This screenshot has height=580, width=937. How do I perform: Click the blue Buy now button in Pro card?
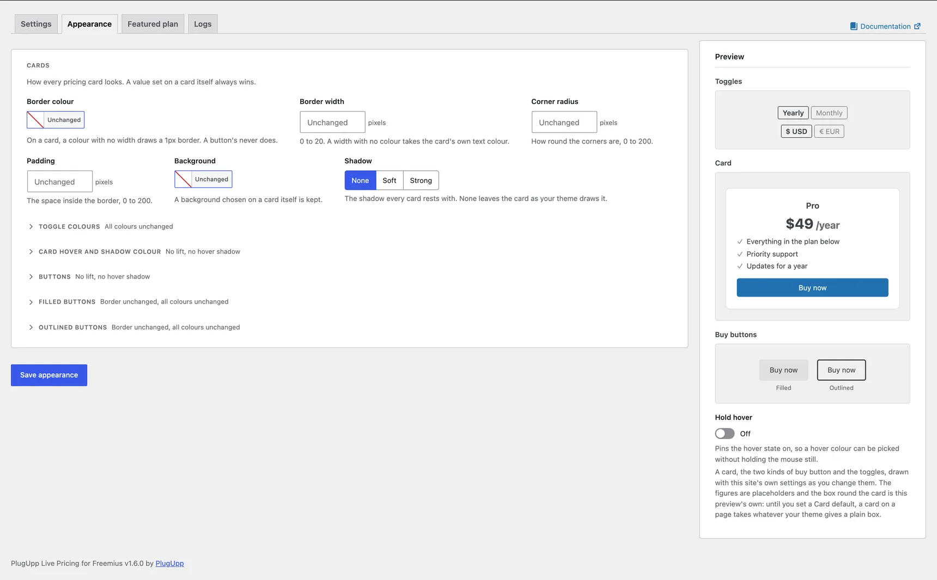812,288
